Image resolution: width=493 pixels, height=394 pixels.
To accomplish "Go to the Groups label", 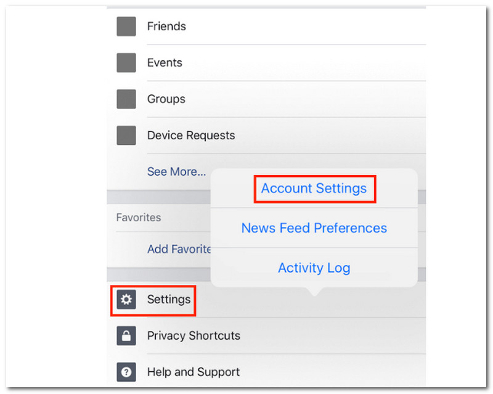I will tap(166, 99).
